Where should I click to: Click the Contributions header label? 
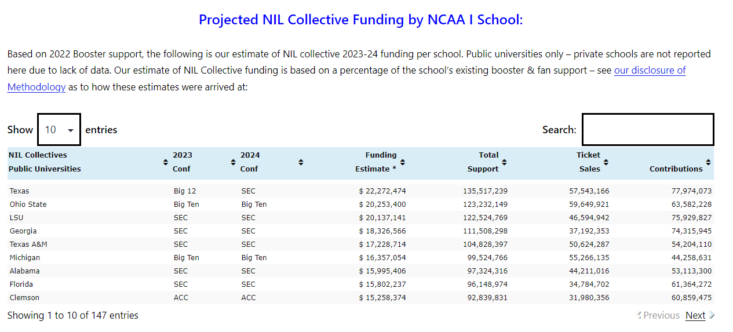tap(676, 169)
